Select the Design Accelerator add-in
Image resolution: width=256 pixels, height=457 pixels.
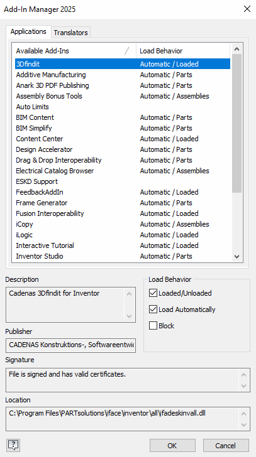point(123,149)
